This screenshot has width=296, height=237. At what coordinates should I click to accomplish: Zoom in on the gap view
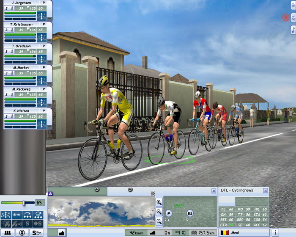(159, 202)
